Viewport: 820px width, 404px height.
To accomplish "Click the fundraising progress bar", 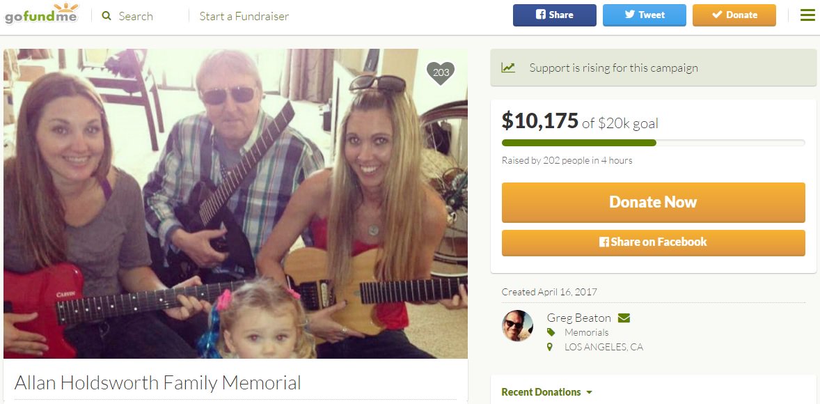I will (653, 143).
